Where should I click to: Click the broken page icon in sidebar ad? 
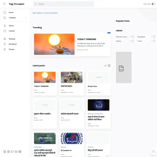pyautogui.click(x=121, y=68)
